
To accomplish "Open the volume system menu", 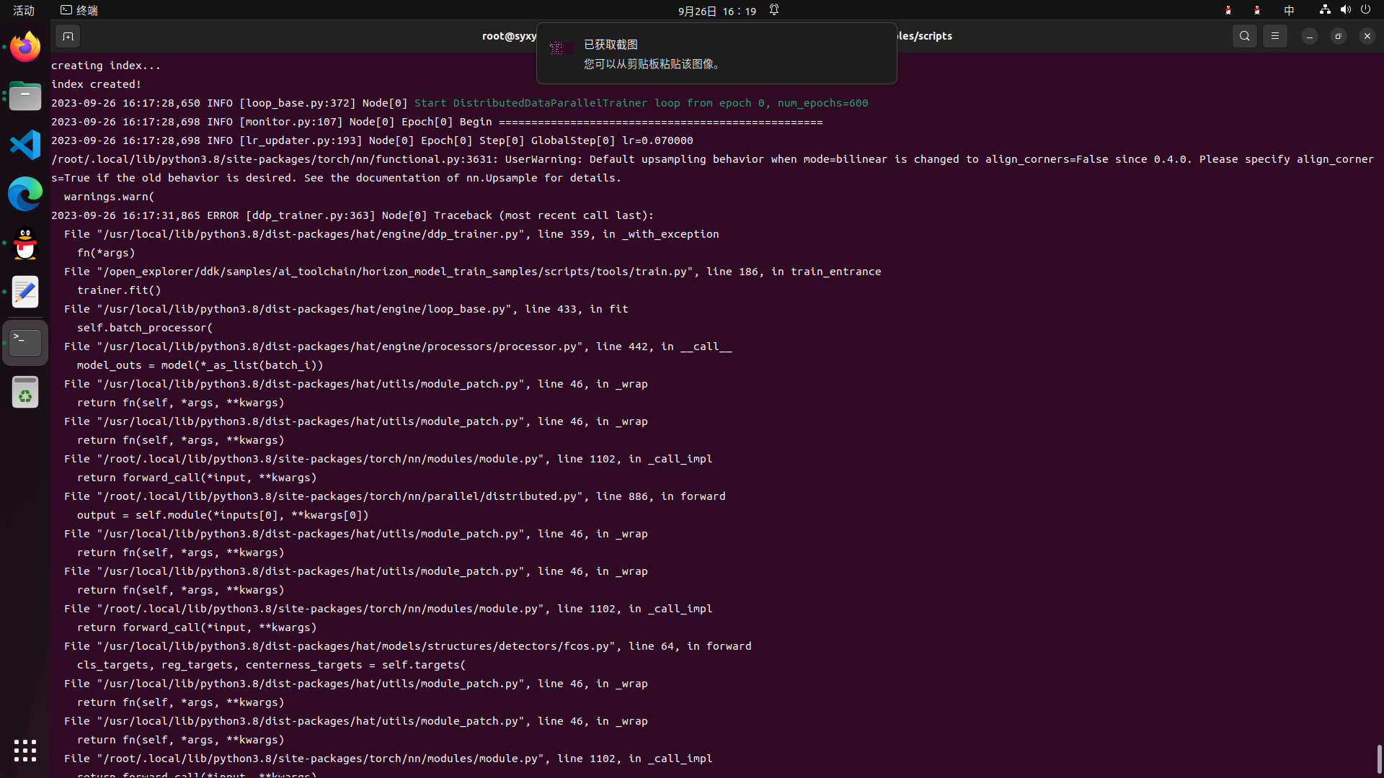I will click(x=1345, y=10).
